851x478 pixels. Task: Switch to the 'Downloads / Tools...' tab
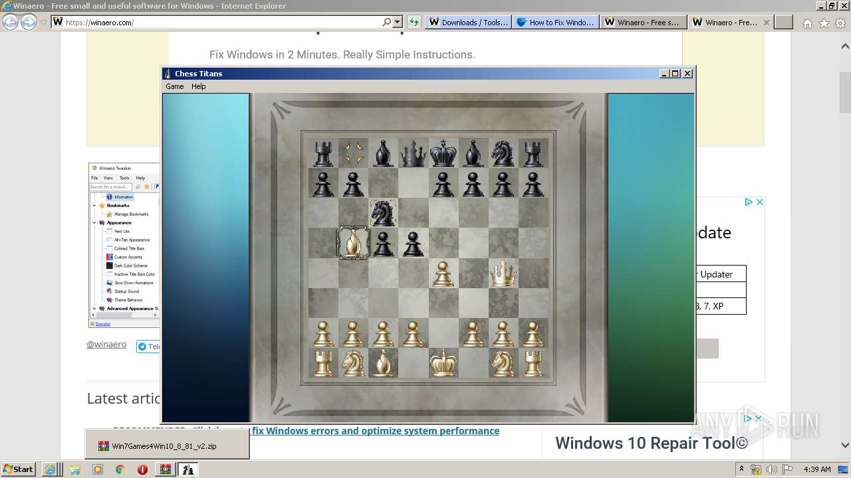[x=468, y=22]
